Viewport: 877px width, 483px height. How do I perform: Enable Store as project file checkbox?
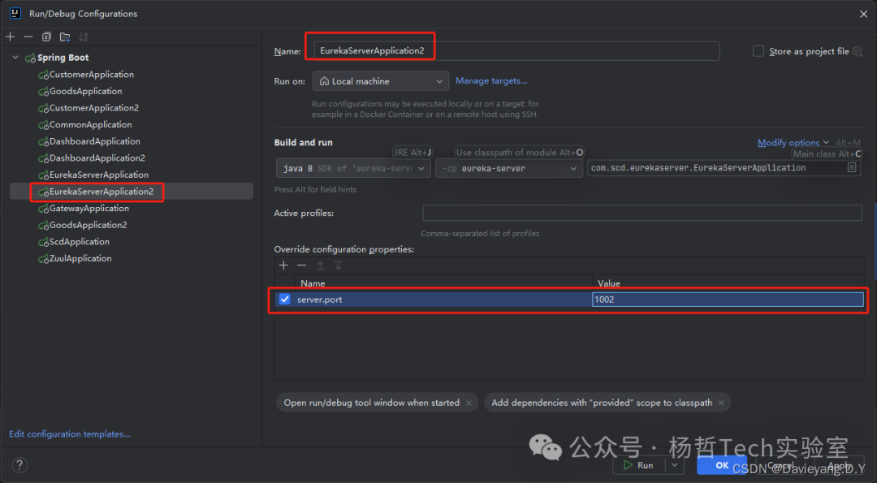(758, 51)
